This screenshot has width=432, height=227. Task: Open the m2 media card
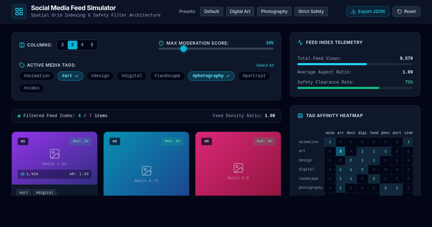pyautogui.click(x=147, y=164)
